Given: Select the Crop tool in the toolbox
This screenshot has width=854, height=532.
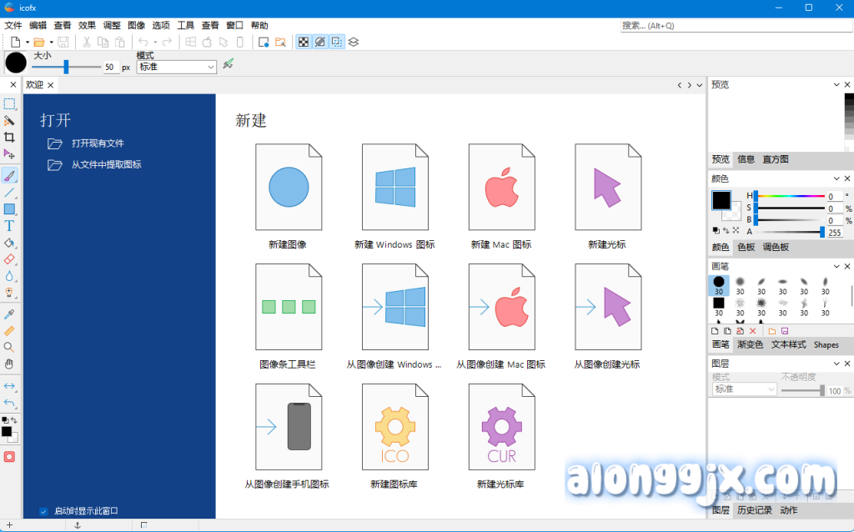Looking at the screenshot, I should coord(9,138).
